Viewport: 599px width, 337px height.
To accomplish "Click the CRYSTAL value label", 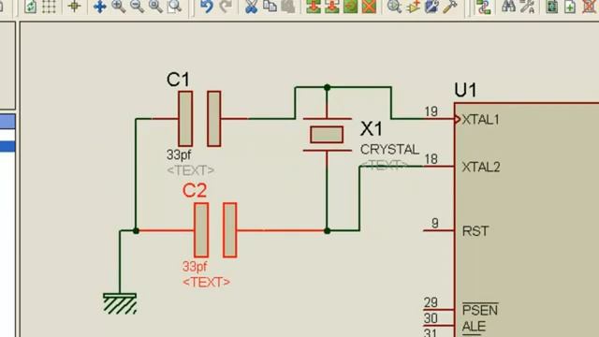I will [389, 150].
